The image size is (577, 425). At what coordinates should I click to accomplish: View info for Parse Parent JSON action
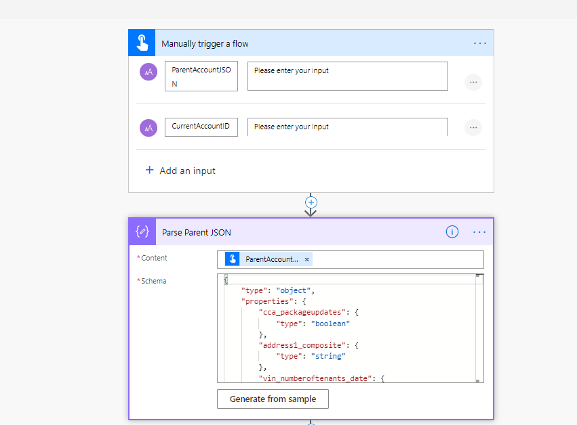click(452, 231)
